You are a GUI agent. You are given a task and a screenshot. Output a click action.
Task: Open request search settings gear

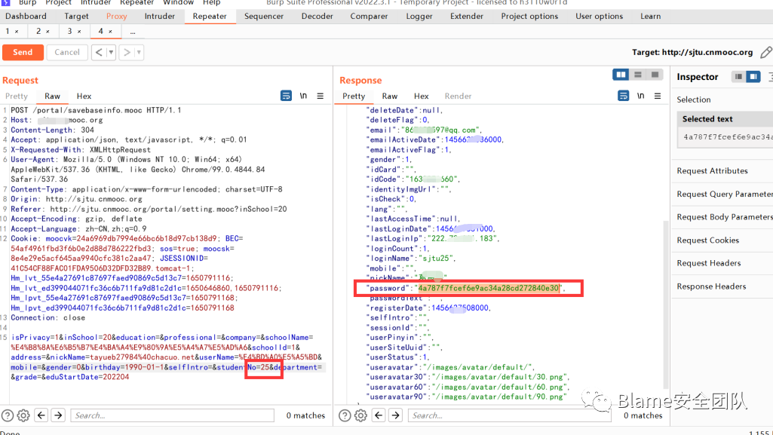point(23,415)
